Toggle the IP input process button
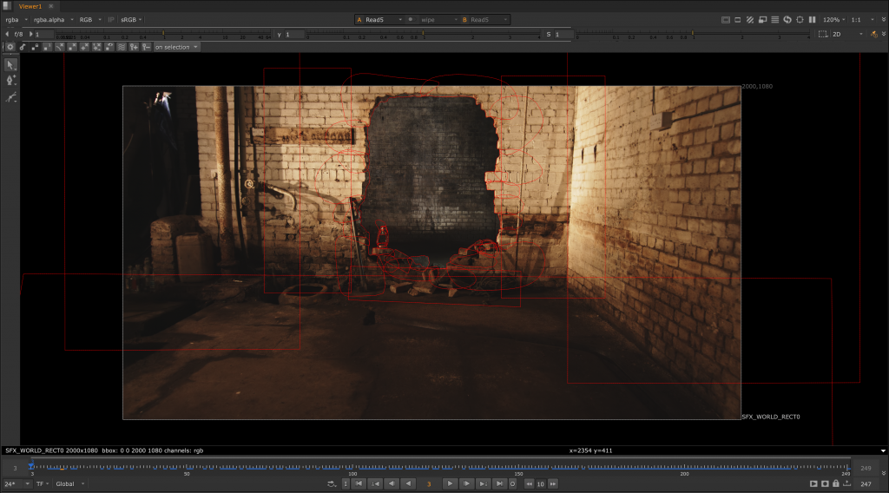889x493 pixels. [111, 19]
